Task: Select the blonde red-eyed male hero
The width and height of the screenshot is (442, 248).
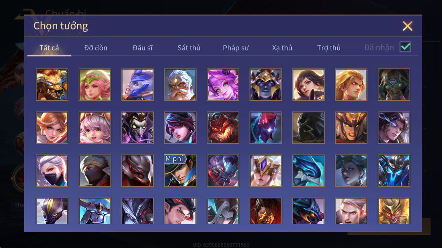Action: pos(351,84)
